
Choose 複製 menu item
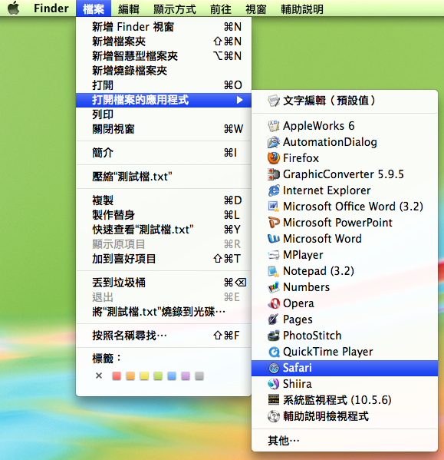click(x=163, y=200)
